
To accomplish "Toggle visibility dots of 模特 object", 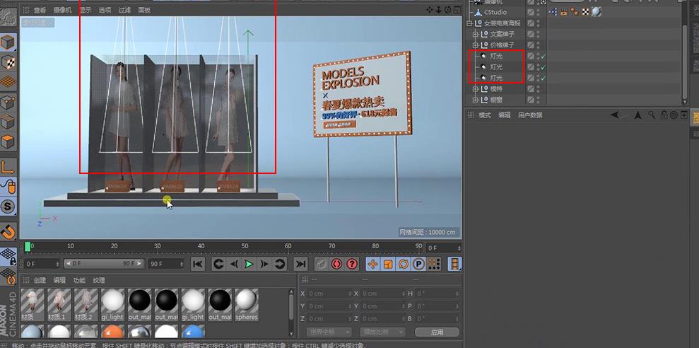I will click(538, 89).
